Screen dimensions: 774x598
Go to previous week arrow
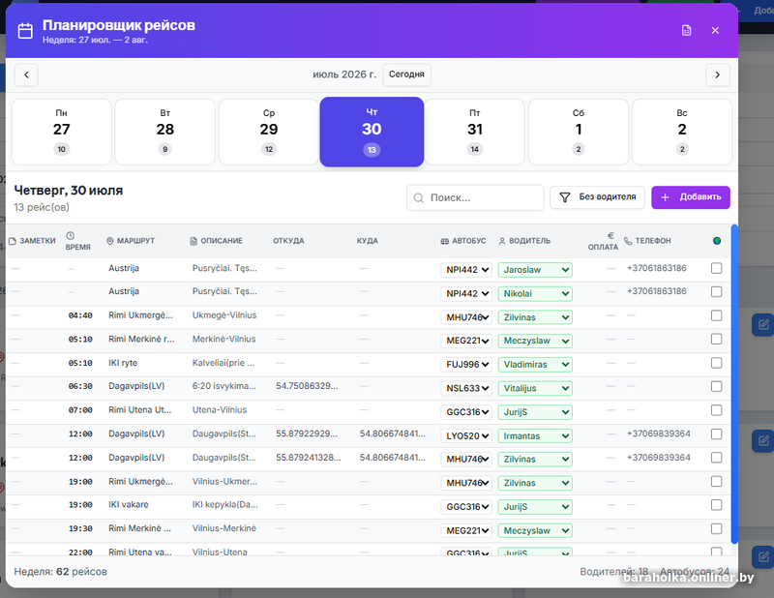click(27, 75)
